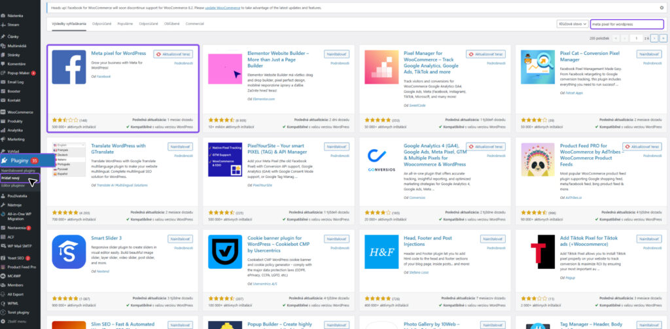670x329 pixels.
Task: Dismiss the Facebook for WooCommerce notice
Action: click(661, 8)
